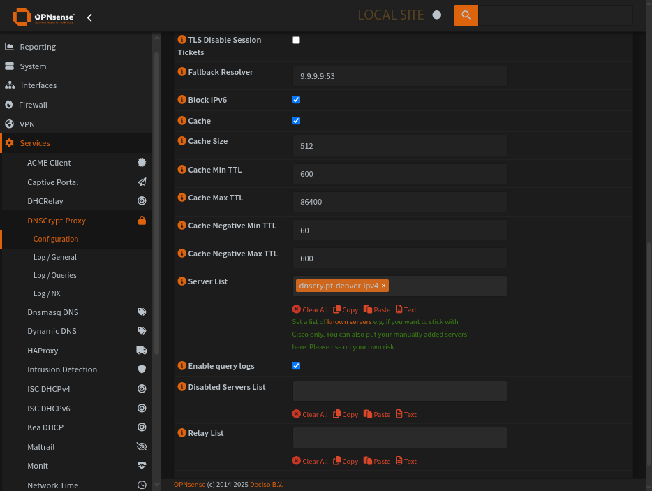Click the ISC DHCPv6 target icon
The width and height of the screenshot is (652, 491).
[142, 408]
